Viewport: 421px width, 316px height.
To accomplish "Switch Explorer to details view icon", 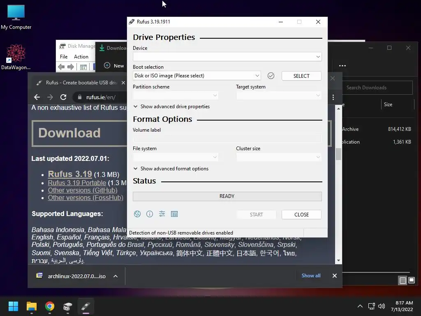I will (403, 281).
